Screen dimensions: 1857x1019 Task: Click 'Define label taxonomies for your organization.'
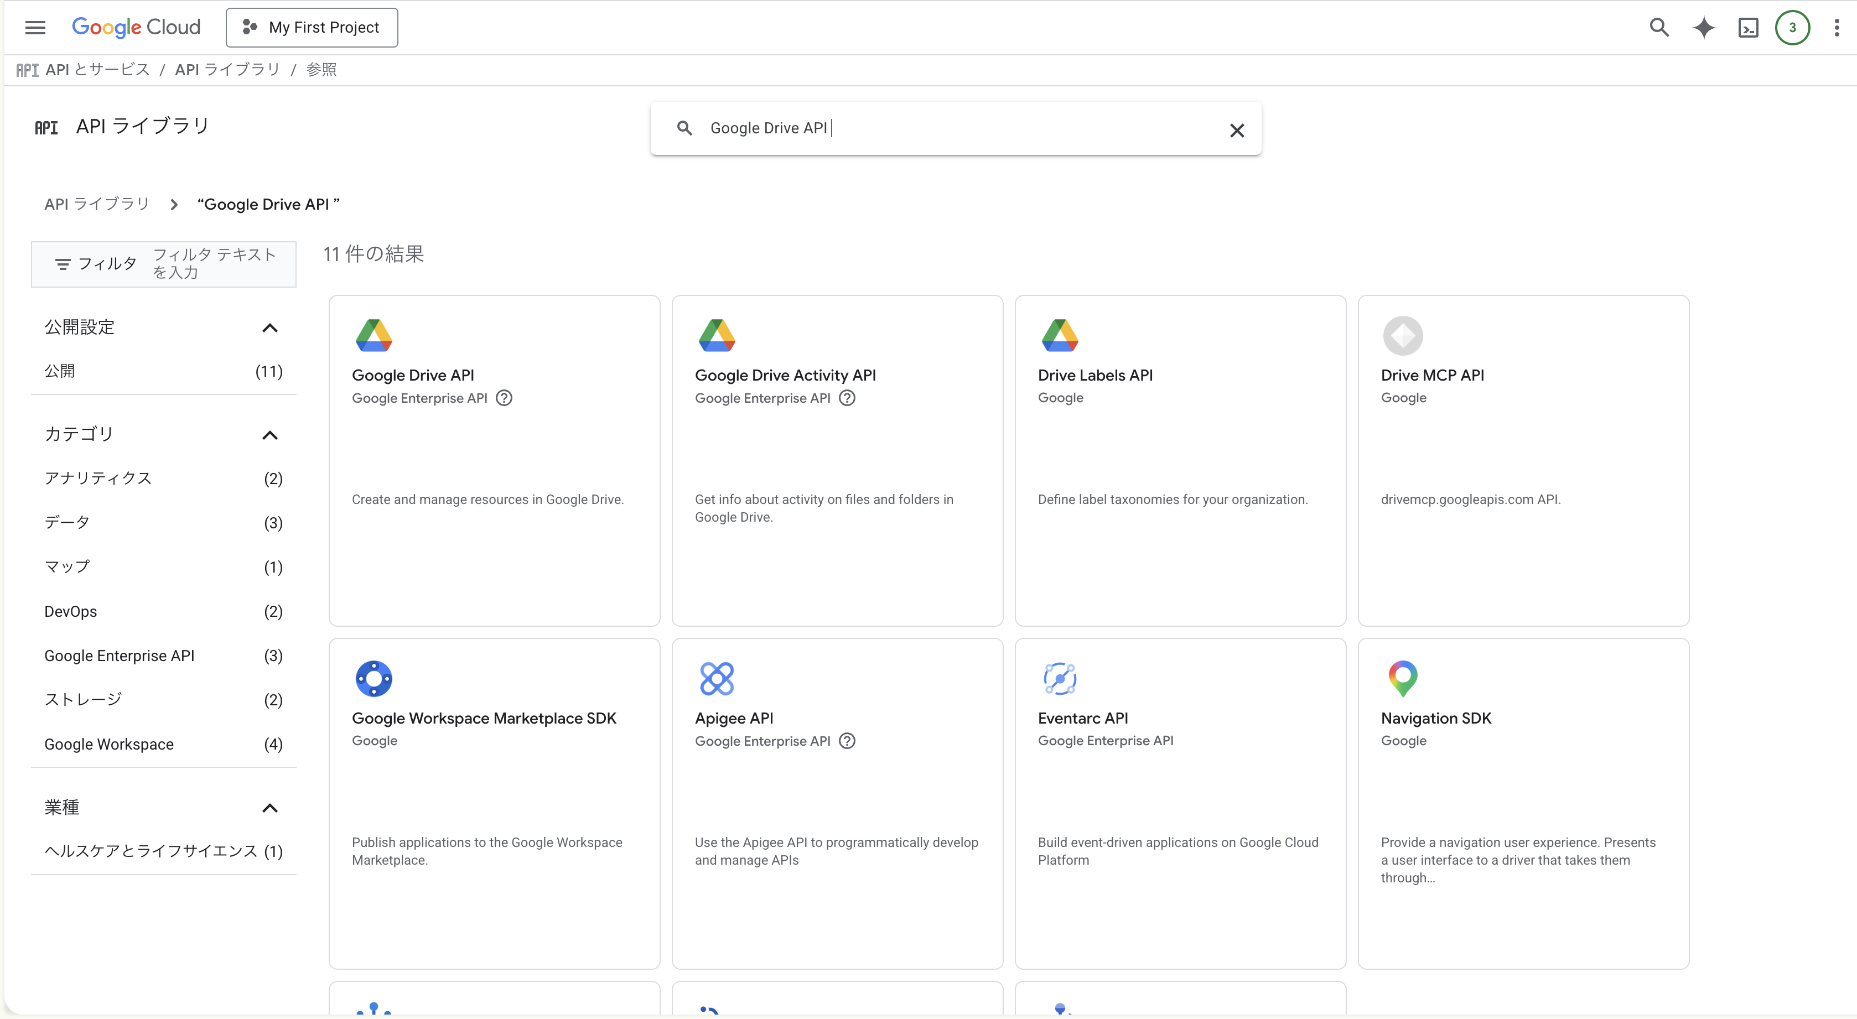tap(1172, 500)
